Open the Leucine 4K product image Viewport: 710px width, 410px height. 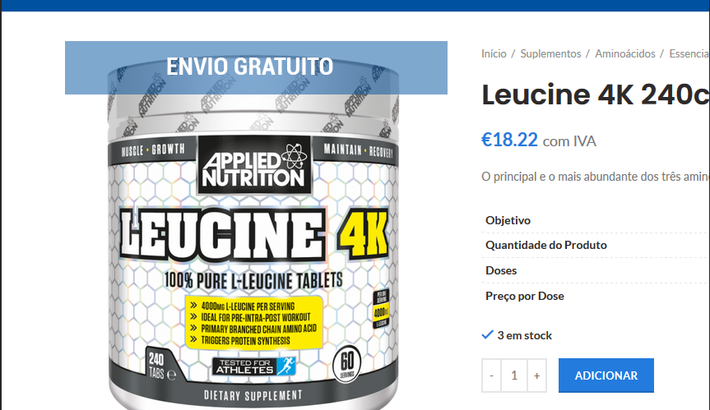click(x=253, y=253)
